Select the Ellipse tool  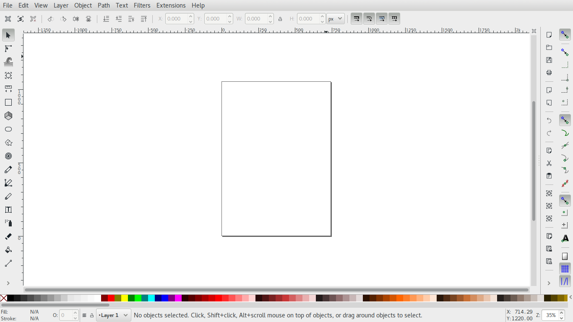(x=8, y=129)
